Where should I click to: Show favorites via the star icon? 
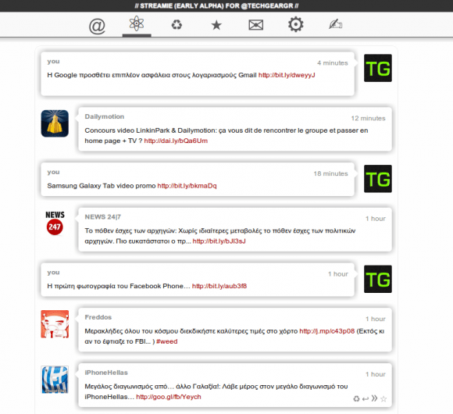[x=216, y=25]
